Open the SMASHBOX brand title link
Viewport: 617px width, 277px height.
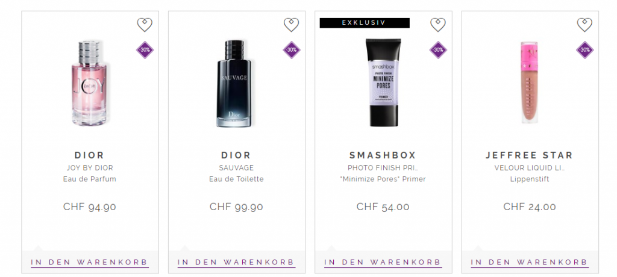pyautogui.click(x=383, y=155)
